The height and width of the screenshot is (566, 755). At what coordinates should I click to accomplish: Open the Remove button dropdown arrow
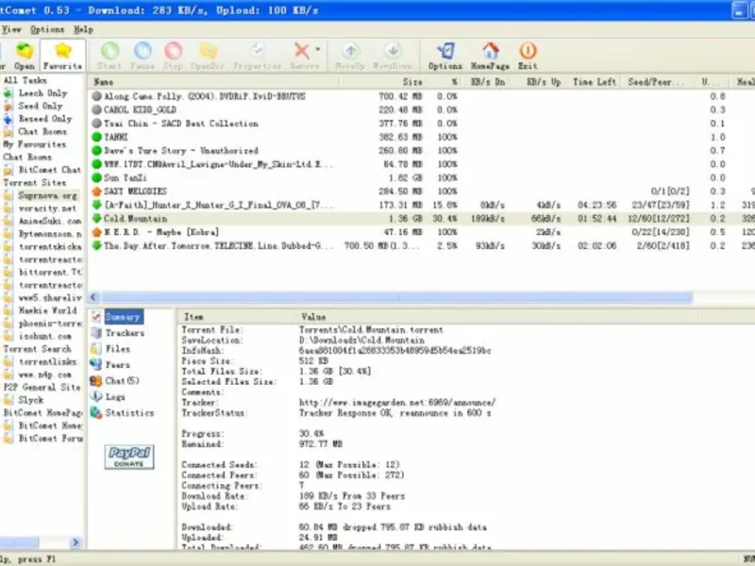point(318,49)
